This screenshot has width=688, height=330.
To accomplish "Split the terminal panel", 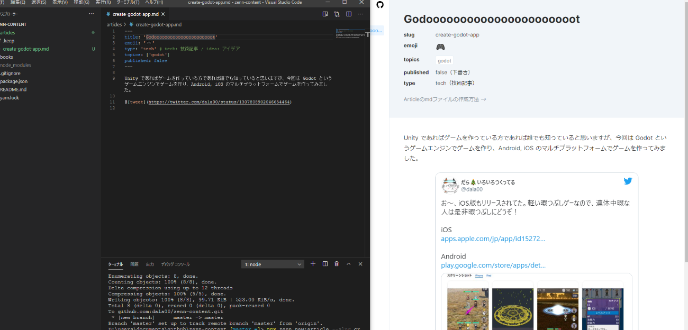I will tap(325, 264).
